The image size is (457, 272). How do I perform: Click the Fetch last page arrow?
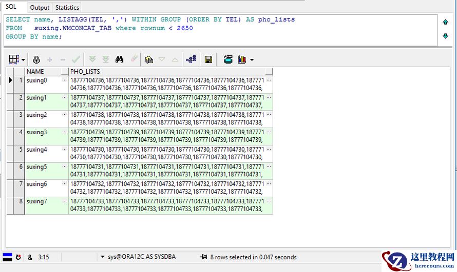pos(105,59)
